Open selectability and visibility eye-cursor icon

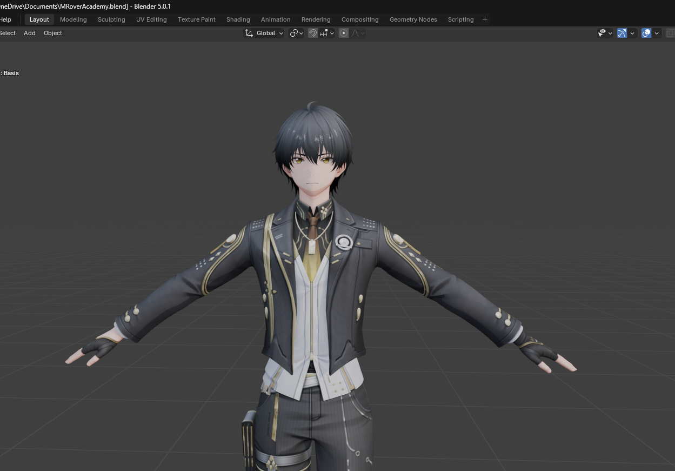(605, 33)
